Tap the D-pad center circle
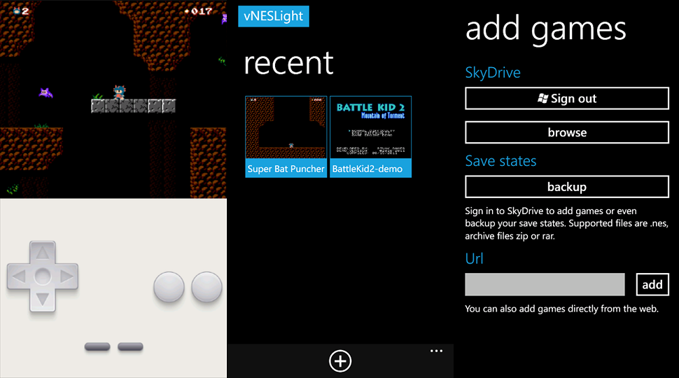The width and height of the screenshot is (679, 378). [43, 276]
